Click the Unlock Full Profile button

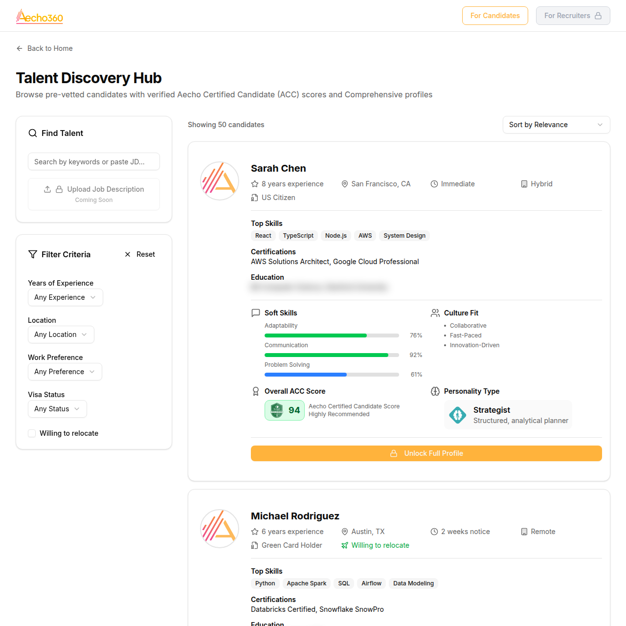[426, 453]
